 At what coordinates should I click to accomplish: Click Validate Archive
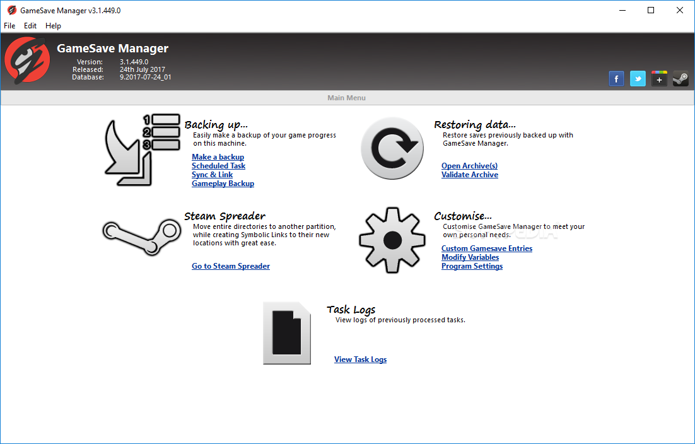[469, 174]
